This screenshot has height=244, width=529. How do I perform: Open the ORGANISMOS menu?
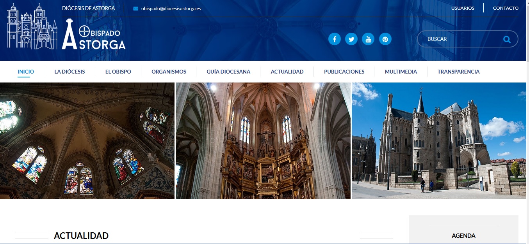pyautogui.click(x=169, y=72)
